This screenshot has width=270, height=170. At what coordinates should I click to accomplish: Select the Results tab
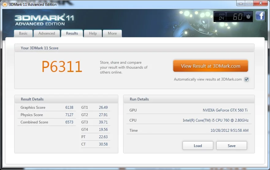point(72,33)
